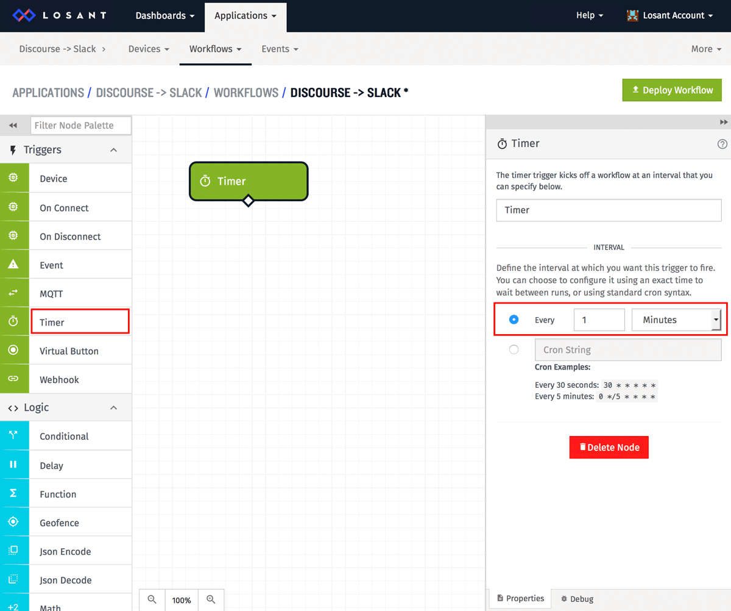731x611 pixels.
Task: Select the MQTT trigger node
Action: (x=66, y=293)
